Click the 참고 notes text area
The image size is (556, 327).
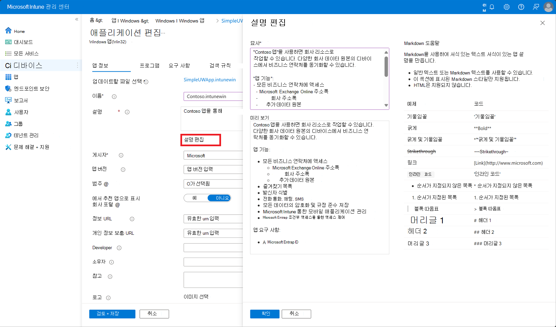tap(213, 280)
